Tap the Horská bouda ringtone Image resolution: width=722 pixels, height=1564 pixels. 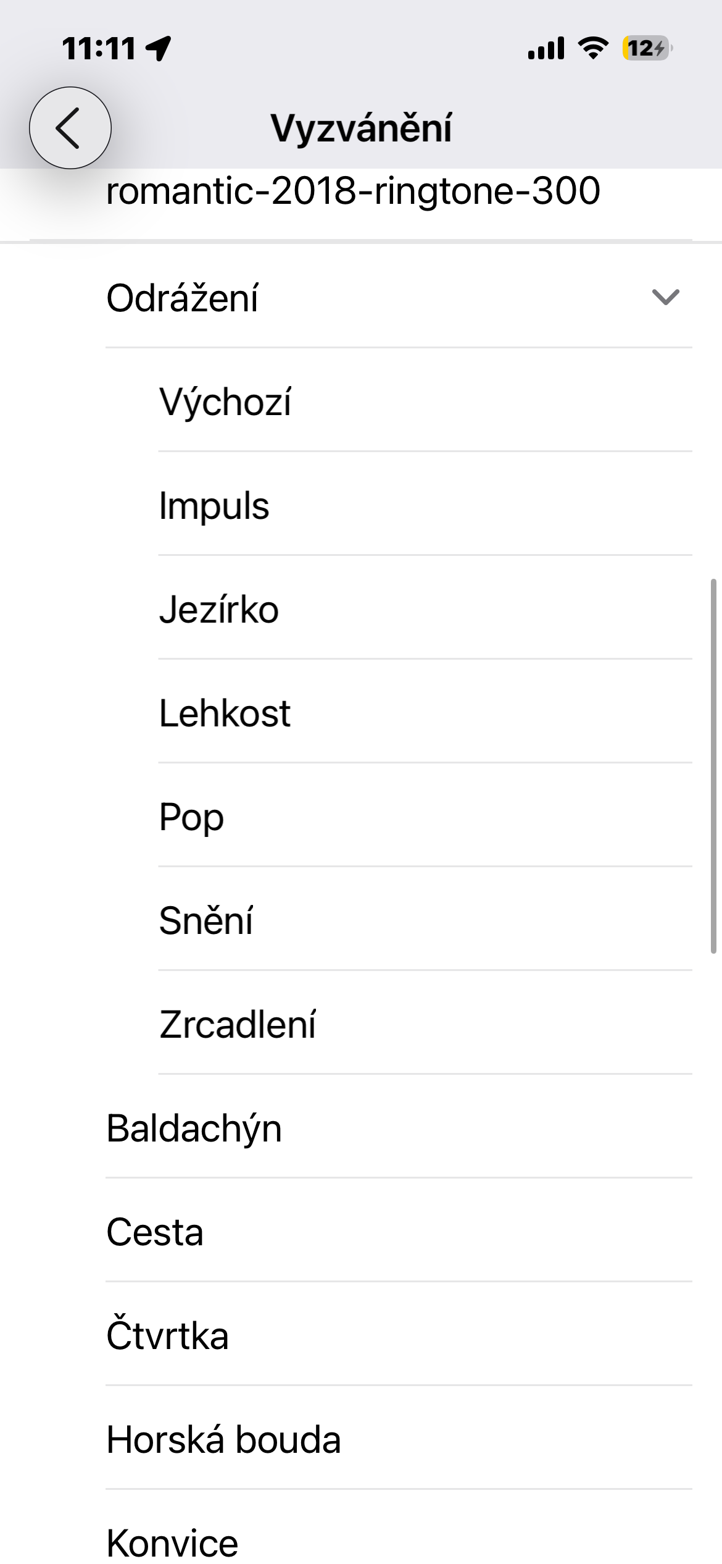223,1440
